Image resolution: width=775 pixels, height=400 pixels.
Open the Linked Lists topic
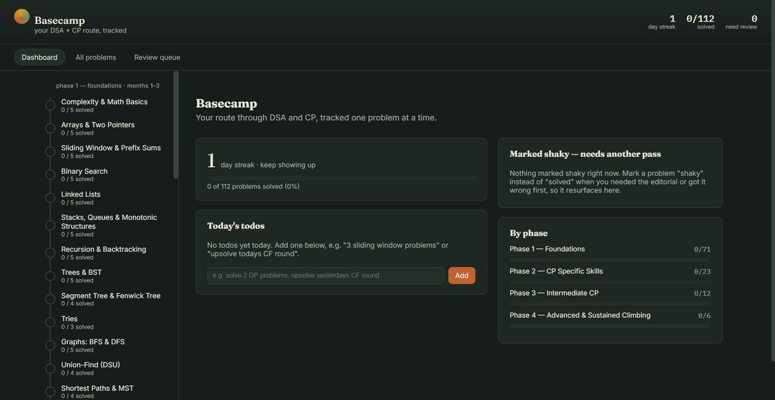(x=81, y=194)
